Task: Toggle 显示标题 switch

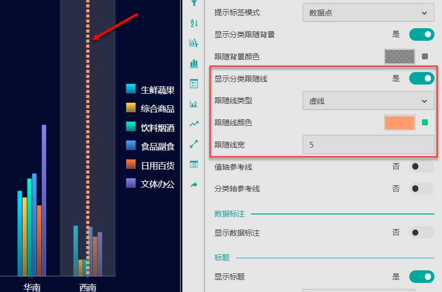Action: [422, 276]
